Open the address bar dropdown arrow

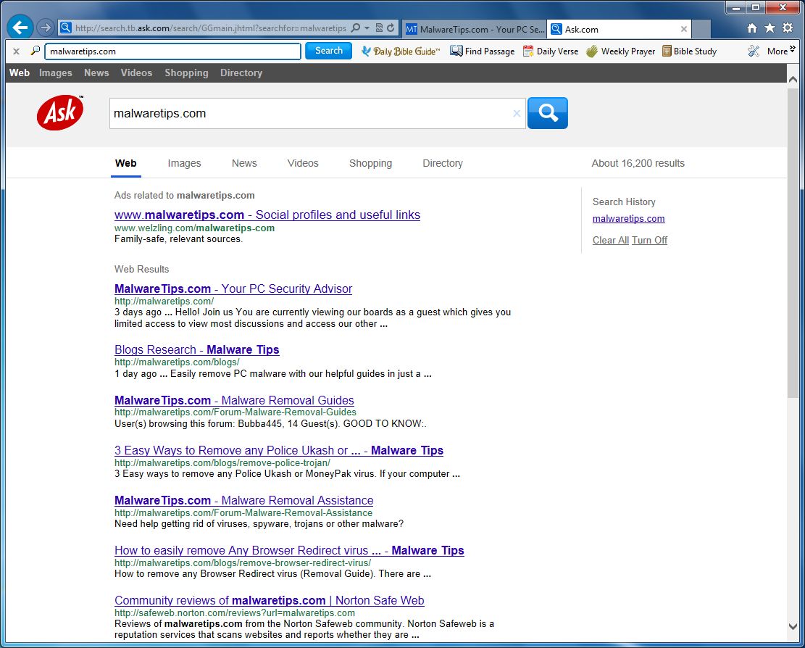367,28
